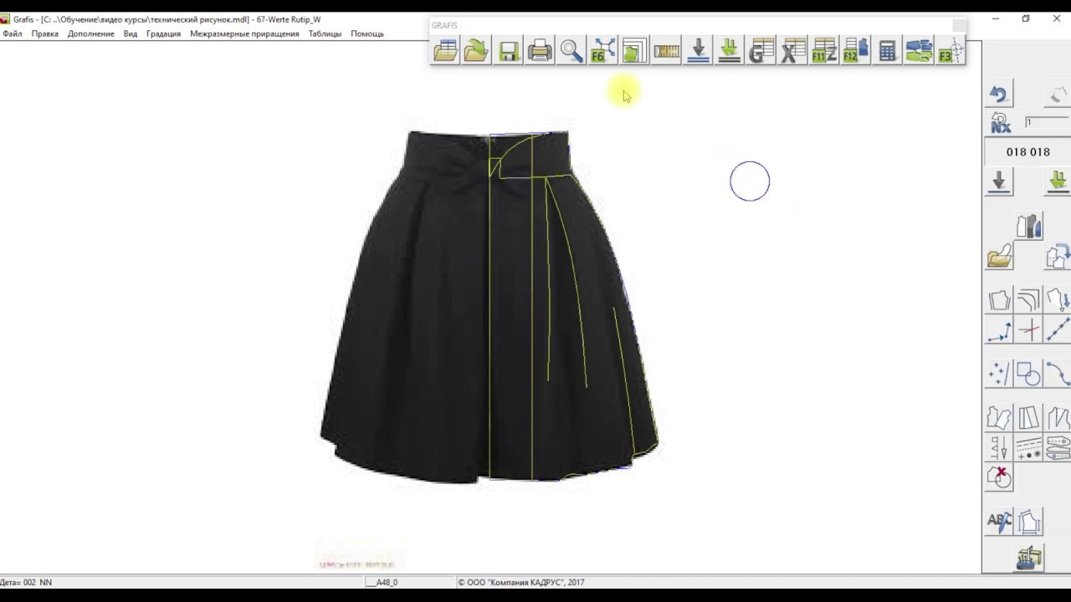Screen dimensions: 1071x602
Task: Click the three bodice silhouettes icon
Action: 1029,227
